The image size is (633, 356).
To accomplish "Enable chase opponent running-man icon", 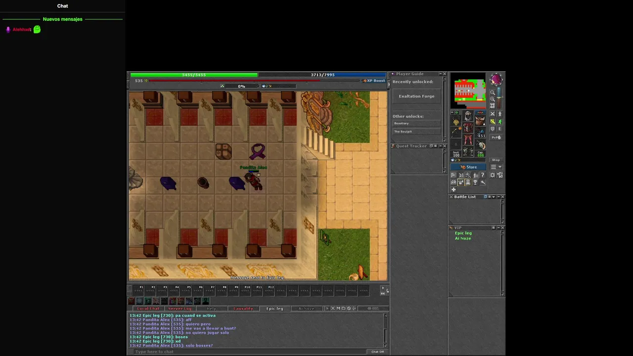I will [x=500, y=122].
